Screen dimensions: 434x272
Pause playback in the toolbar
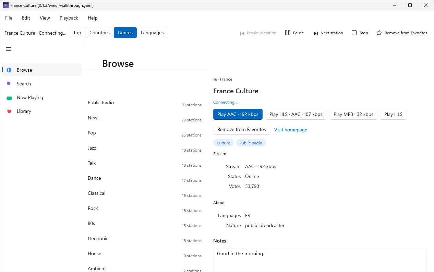click(294, 33)
